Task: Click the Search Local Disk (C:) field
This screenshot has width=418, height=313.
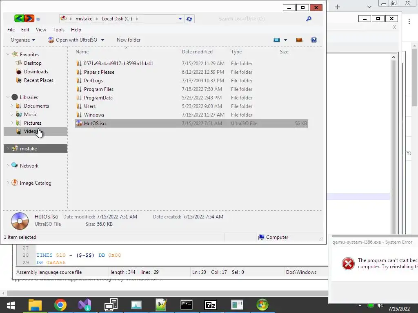Action: coord(260,19)
